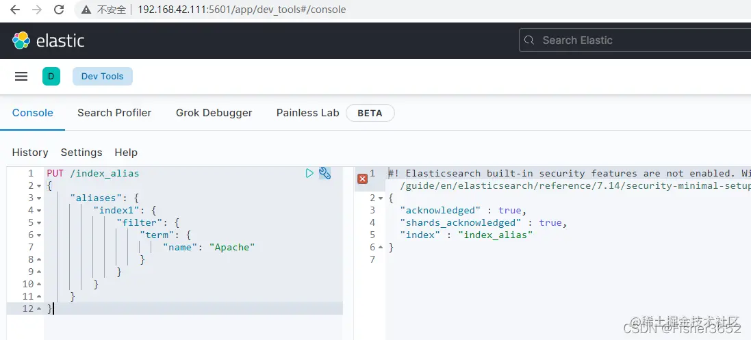Switch to the Grok Debugger tab

pos(214,113)
